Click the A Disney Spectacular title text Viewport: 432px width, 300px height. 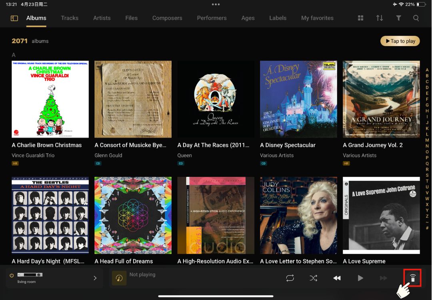tap(288, 145)
